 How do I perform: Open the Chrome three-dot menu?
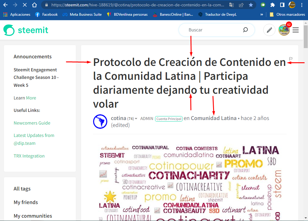click(x=302, y=5)
